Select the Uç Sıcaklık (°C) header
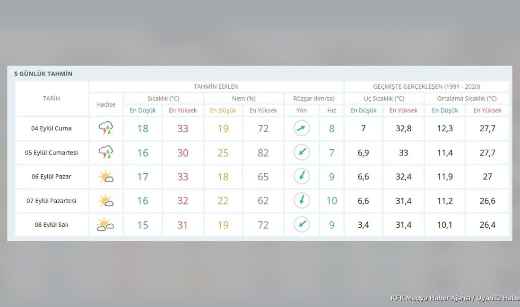Viewport: 520px width, 307px height. pos(384,98)
